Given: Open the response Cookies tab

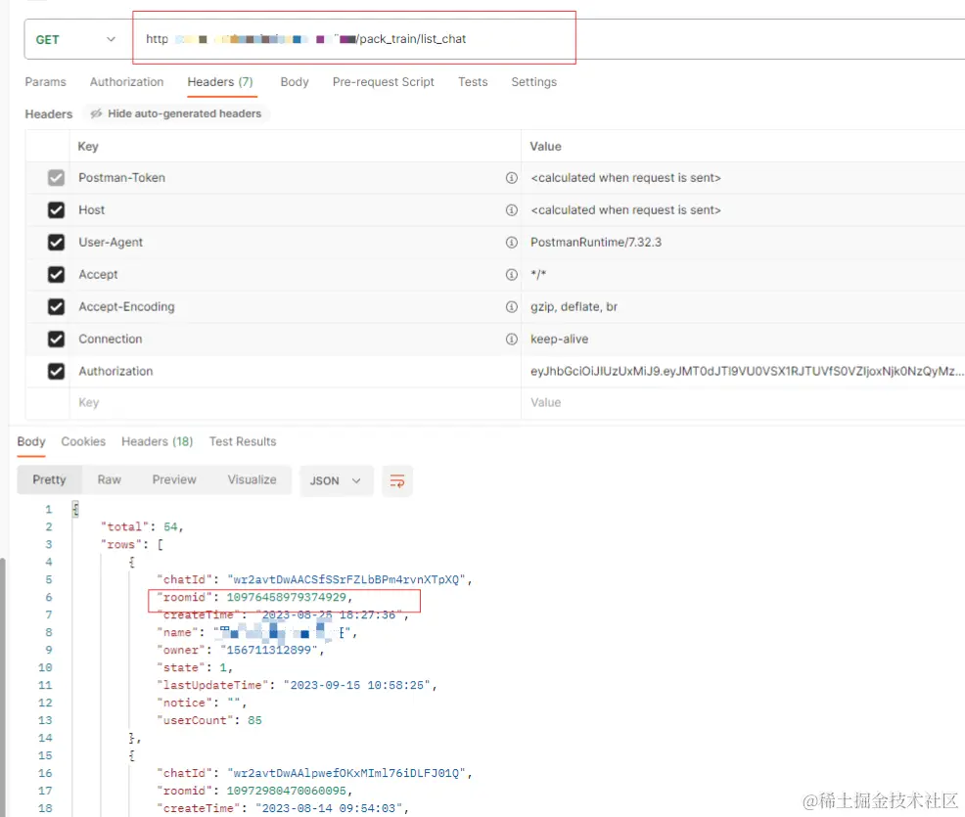Looking at the screenshot, I should [x=83, y=441].
